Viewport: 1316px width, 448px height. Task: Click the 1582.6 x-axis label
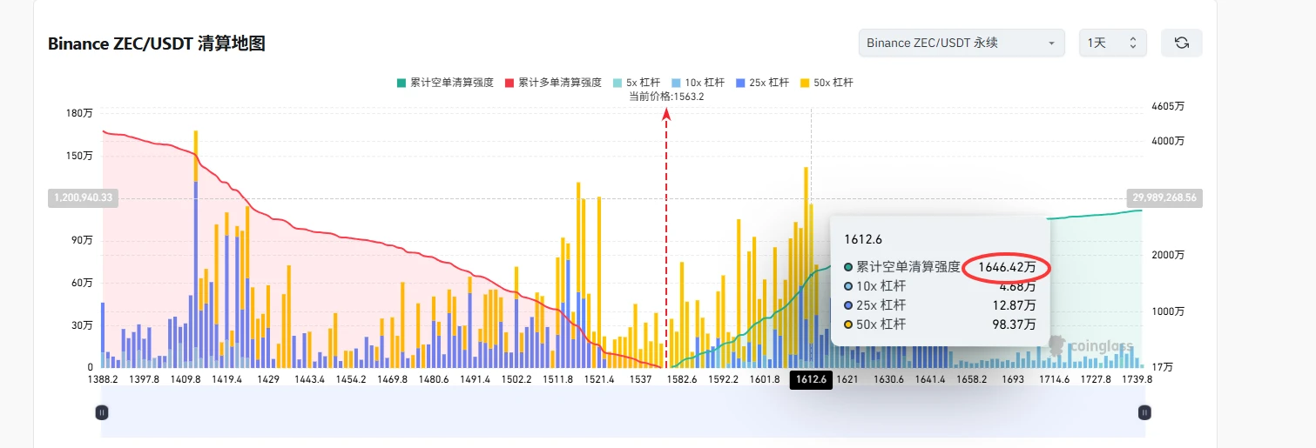(682, 380)
